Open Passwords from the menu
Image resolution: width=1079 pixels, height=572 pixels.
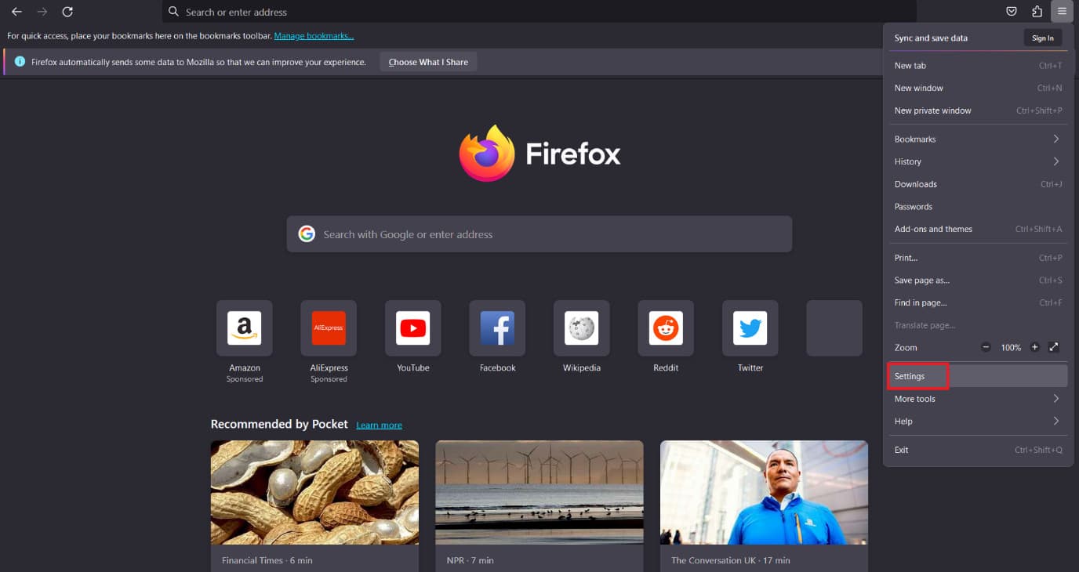pyautogui.click(x=977, y=207)
